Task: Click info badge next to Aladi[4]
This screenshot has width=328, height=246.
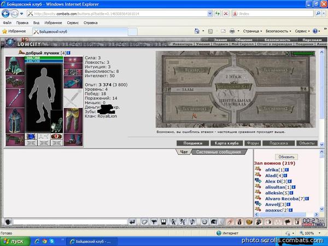Action: 285,175
